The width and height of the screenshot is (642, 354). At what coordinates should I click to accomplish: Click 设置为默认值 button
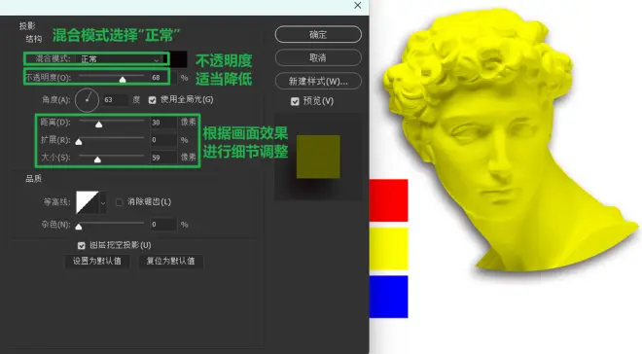tap(97, 261)
